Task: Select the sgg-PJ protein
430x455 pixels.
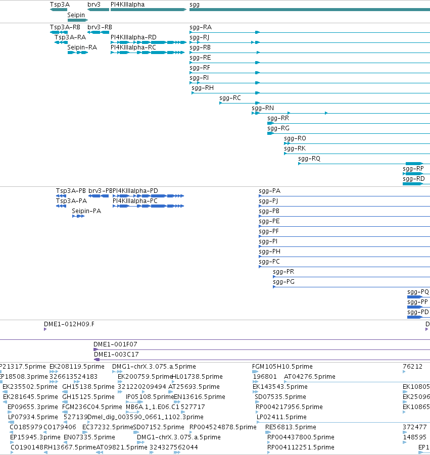Action: [344, 206]
